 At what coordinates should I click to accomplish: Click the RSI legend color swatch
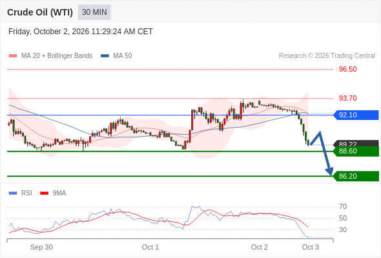click(x=13, y=193)
